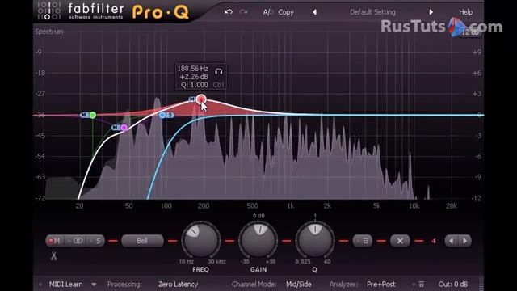Select next band with right arrow
Screen dimensions: 517x291
(x=465, y=241)
